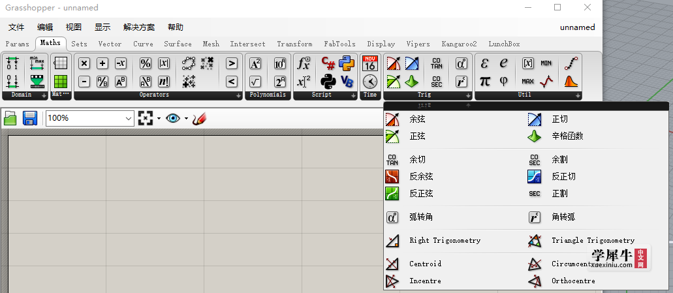Save document with floppy disk icon

coord(30,118)
